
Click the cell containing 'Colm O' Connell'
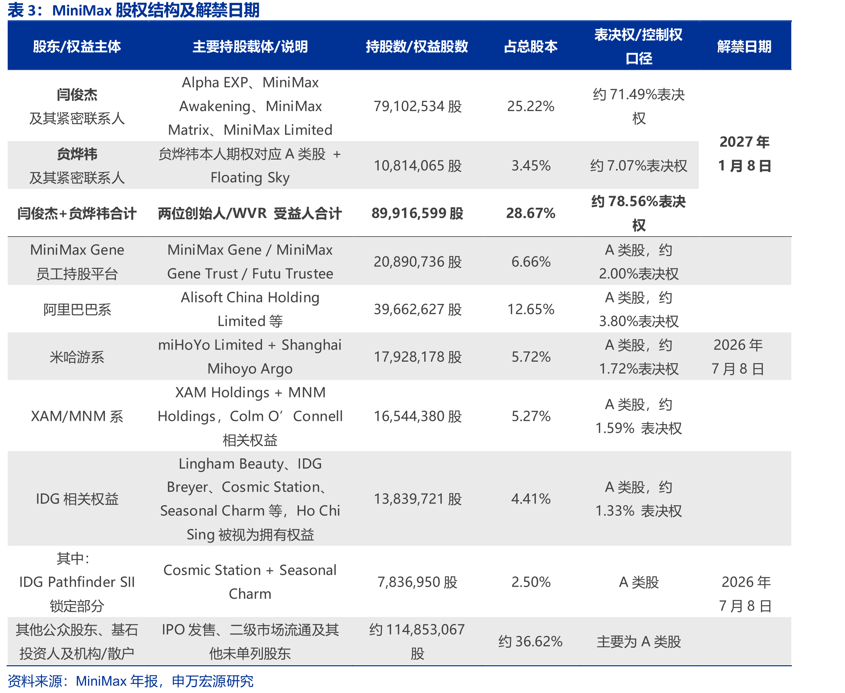point(250,416)
